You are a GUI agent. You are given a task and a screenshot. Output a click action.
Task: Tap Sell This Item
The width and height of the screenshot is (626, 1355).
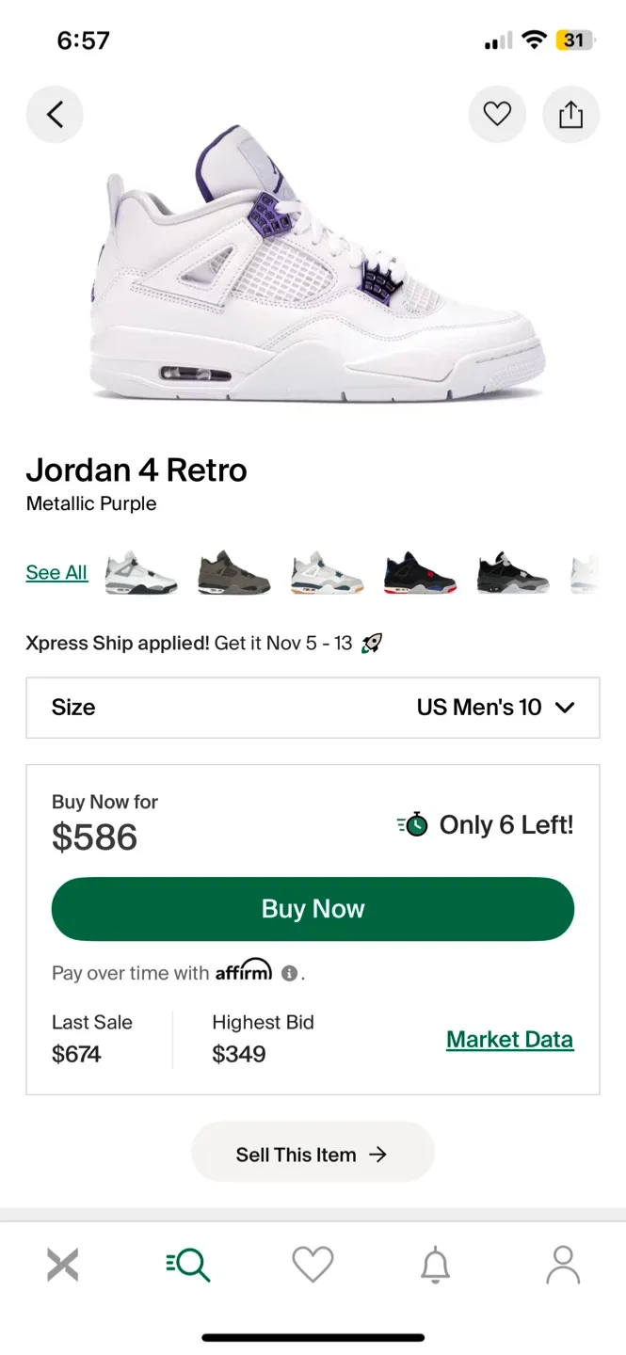[x=313, y=1152]
